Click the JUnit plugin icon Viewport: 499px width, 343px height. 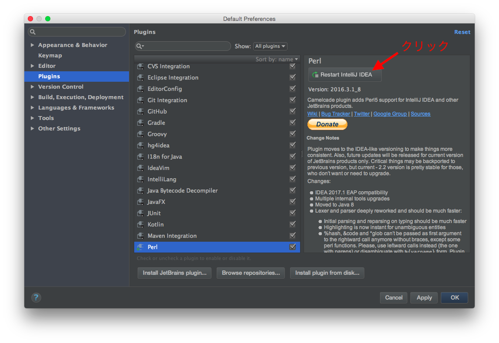(140, 213)
